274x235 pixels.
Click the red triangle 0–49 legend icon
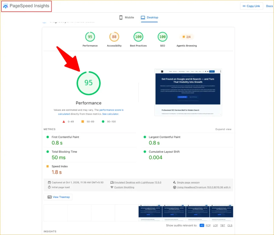64,122
